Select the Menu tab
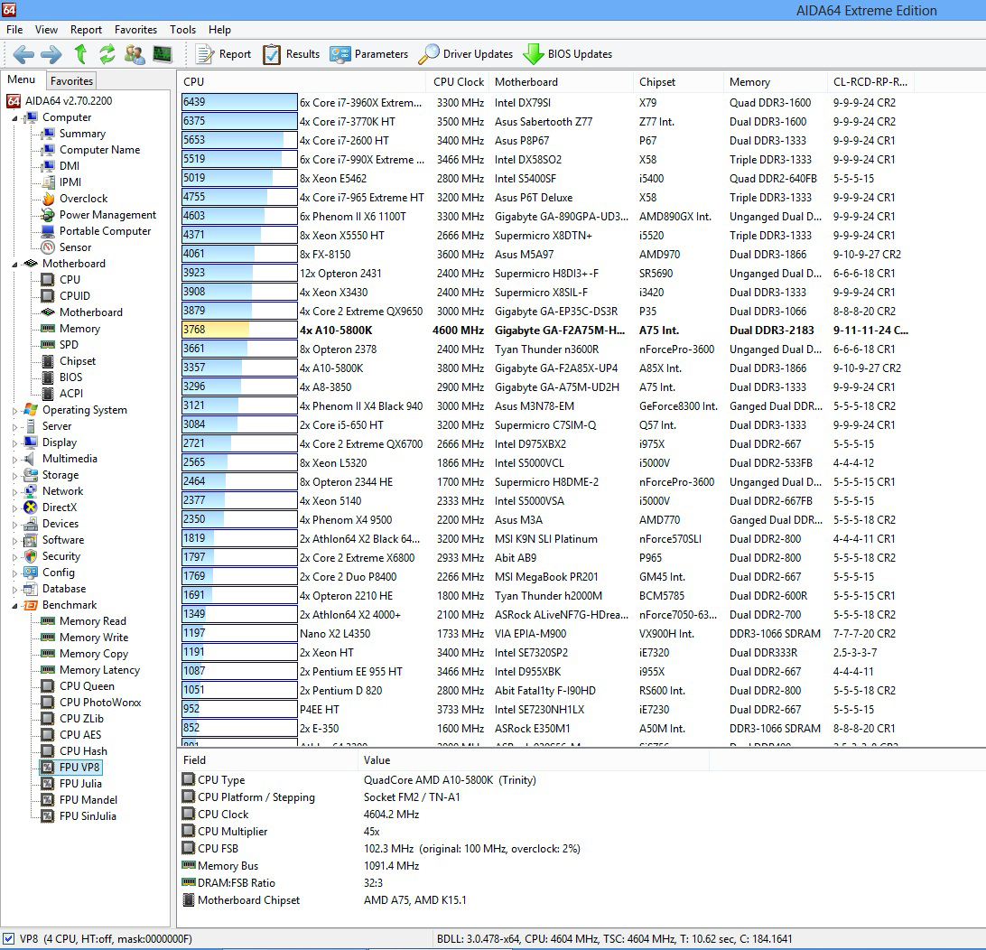This screenshot has height=950, width=986. point(22,79)
